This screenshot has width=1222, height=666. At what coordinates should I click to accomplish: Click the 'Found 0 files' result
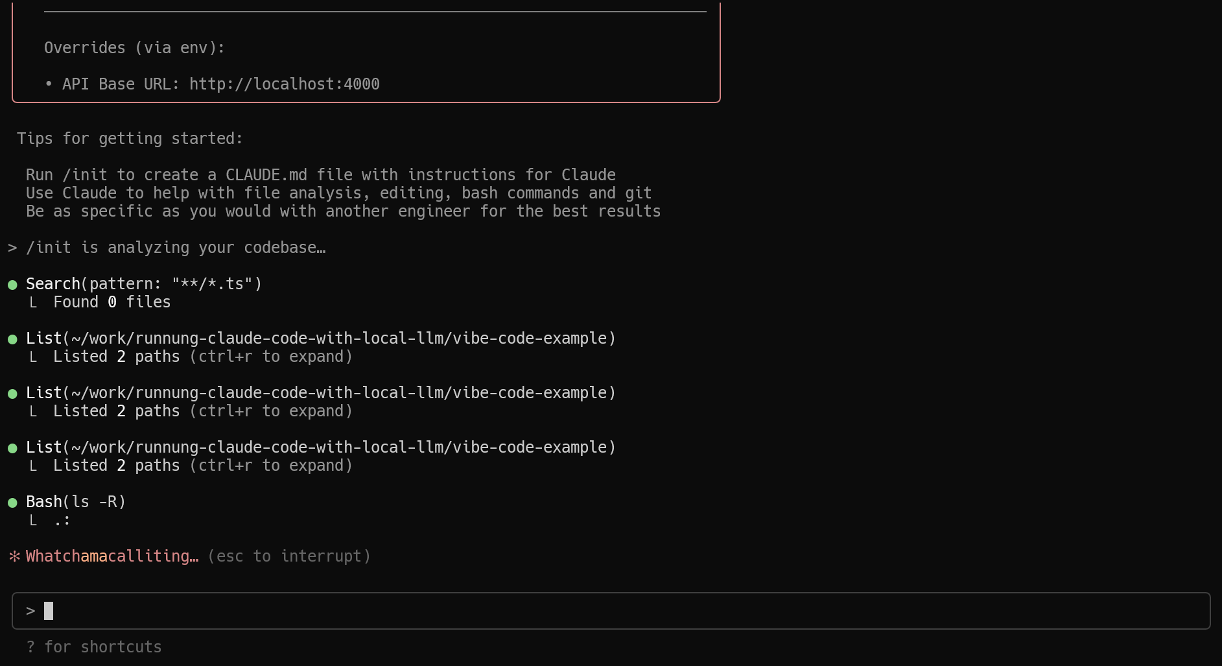point(112,302)
